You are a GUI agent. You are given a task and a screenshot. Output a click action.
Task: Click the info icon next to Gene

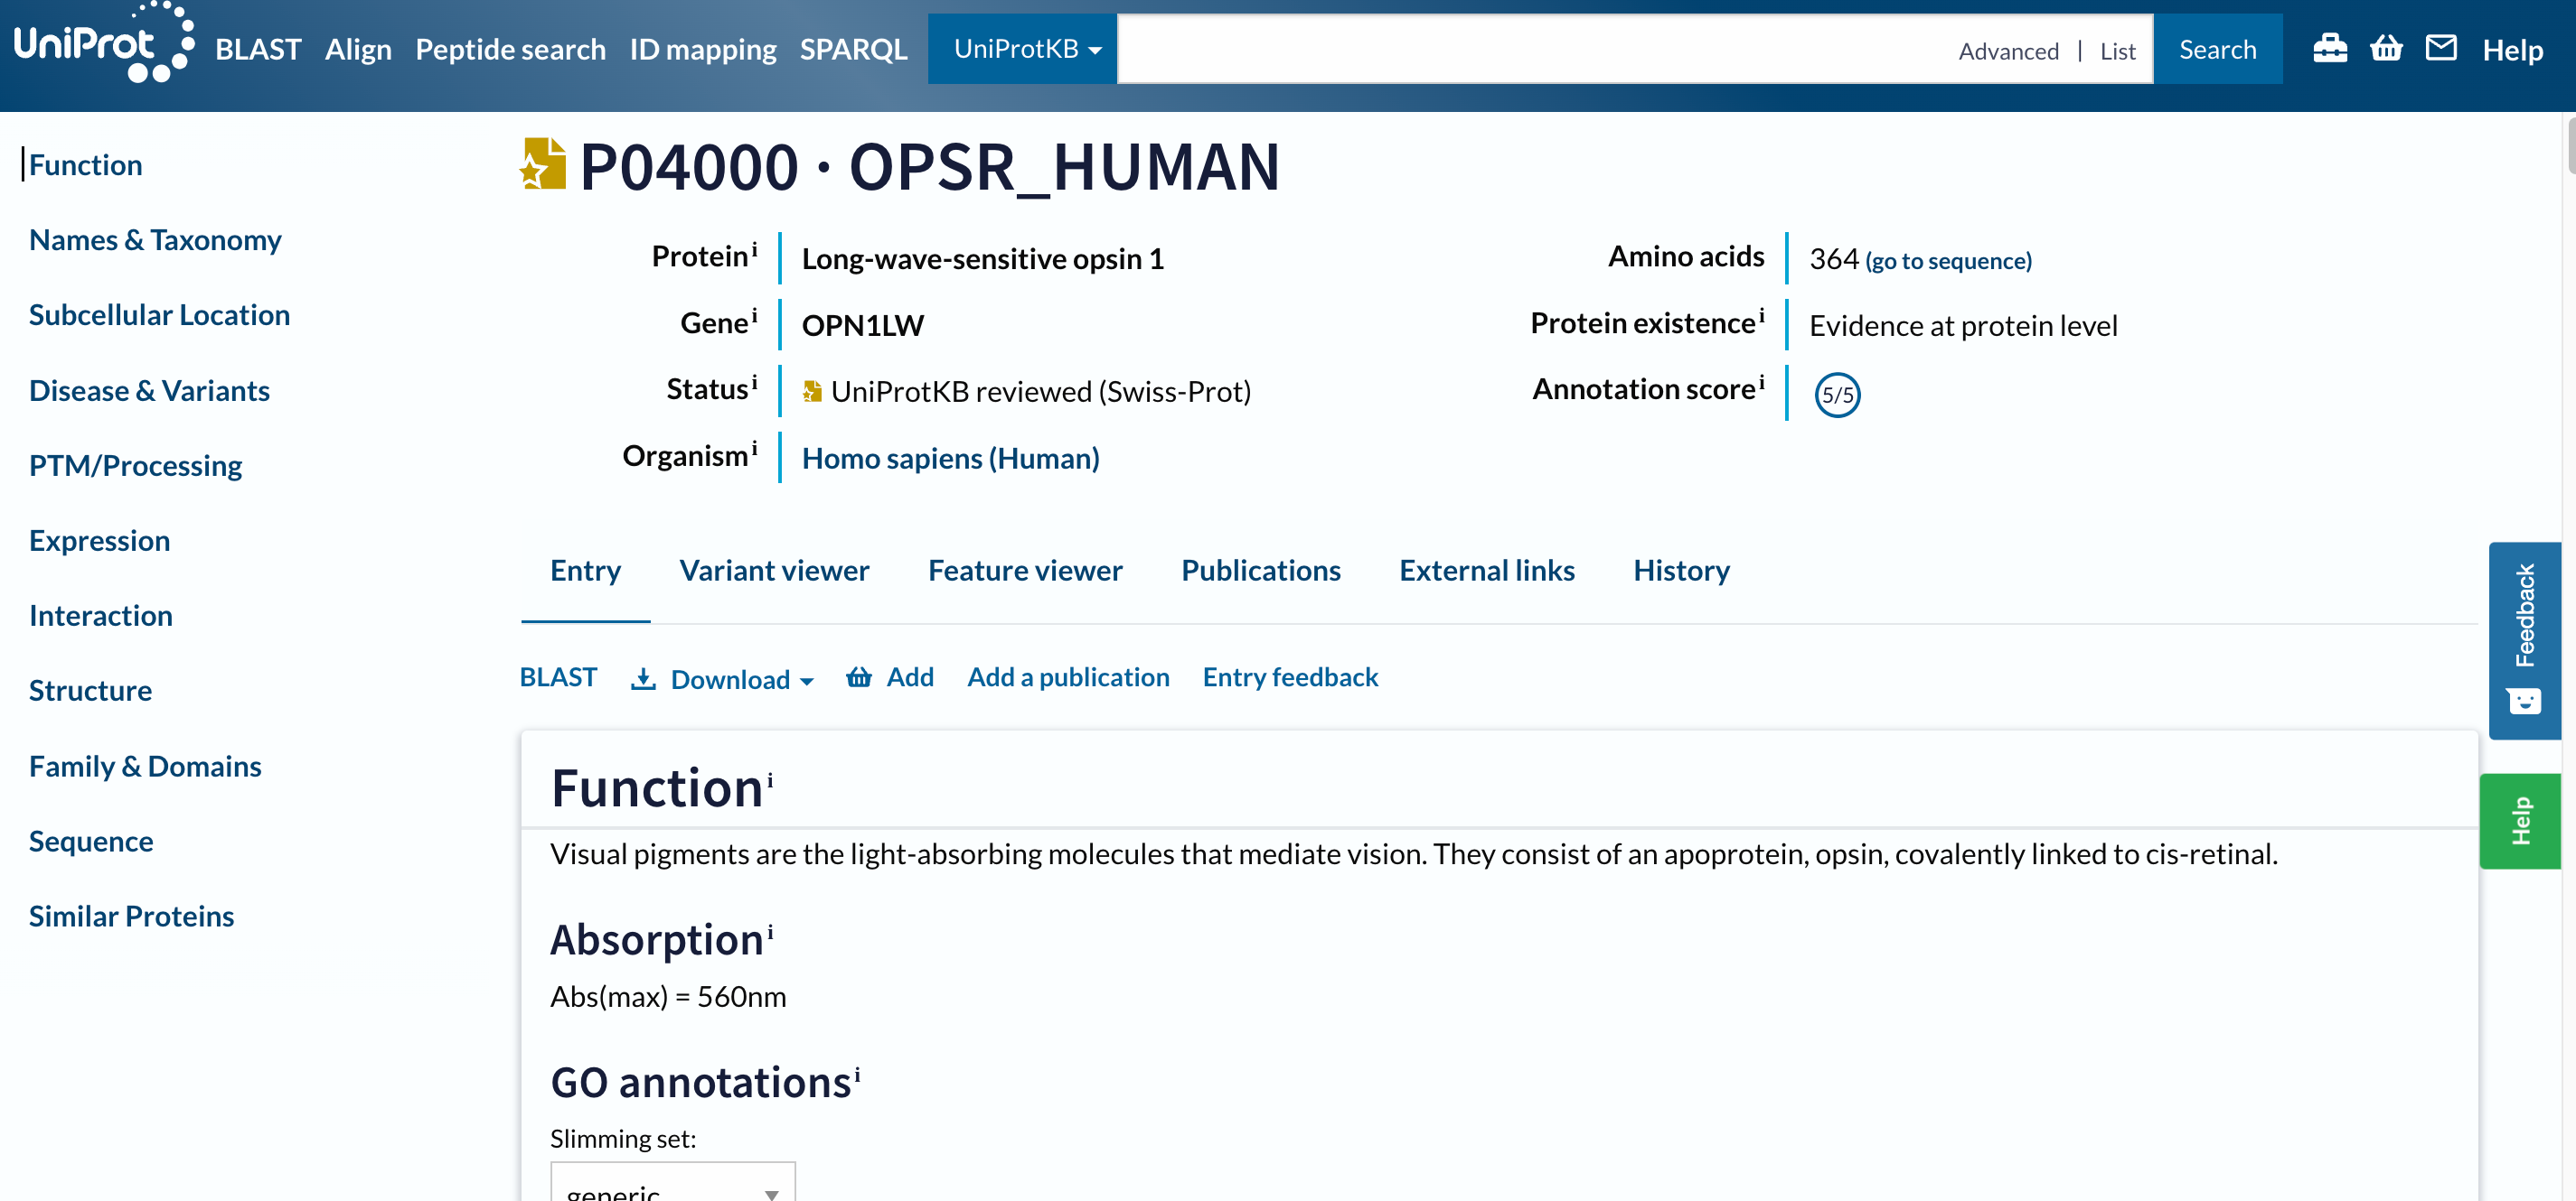click(755, 315)
